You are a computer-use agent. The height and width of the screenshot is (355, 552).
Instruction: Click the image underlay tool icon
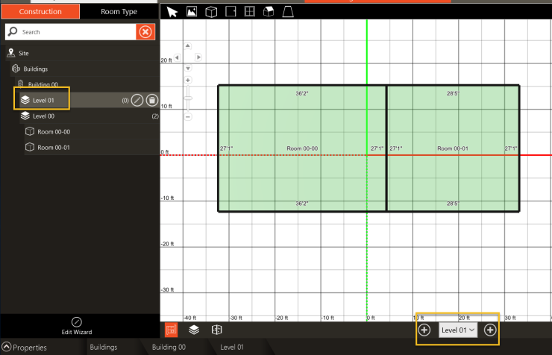[192, 12]
